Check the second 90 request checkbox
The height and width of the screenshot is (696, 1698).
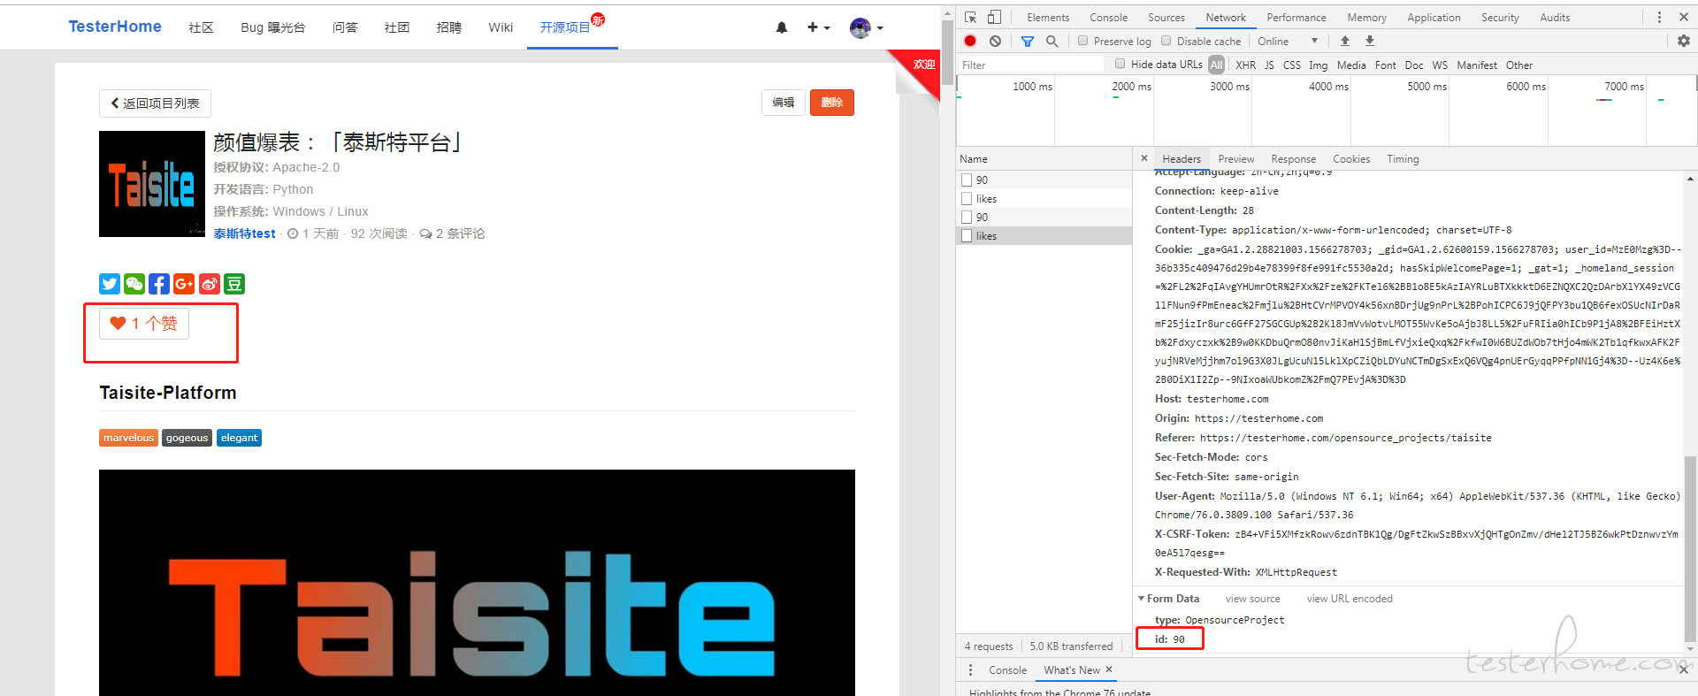pos(967,218)
